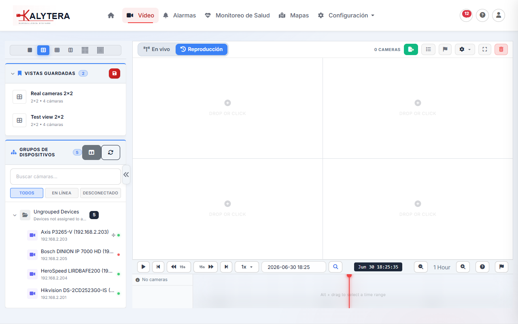518x324 pixels.
Task: Collapse the left sidebar panel
Action: [126, 175]
